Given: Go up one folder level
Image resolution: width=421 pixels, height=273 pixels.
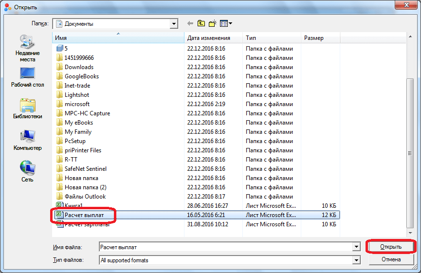Looking at the screenshot, I should [x=201, y=23].
